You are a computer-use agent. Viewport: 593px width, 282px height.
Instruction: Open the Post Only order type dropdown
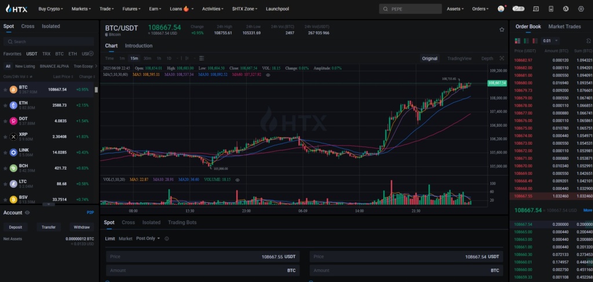pos(149,239)
